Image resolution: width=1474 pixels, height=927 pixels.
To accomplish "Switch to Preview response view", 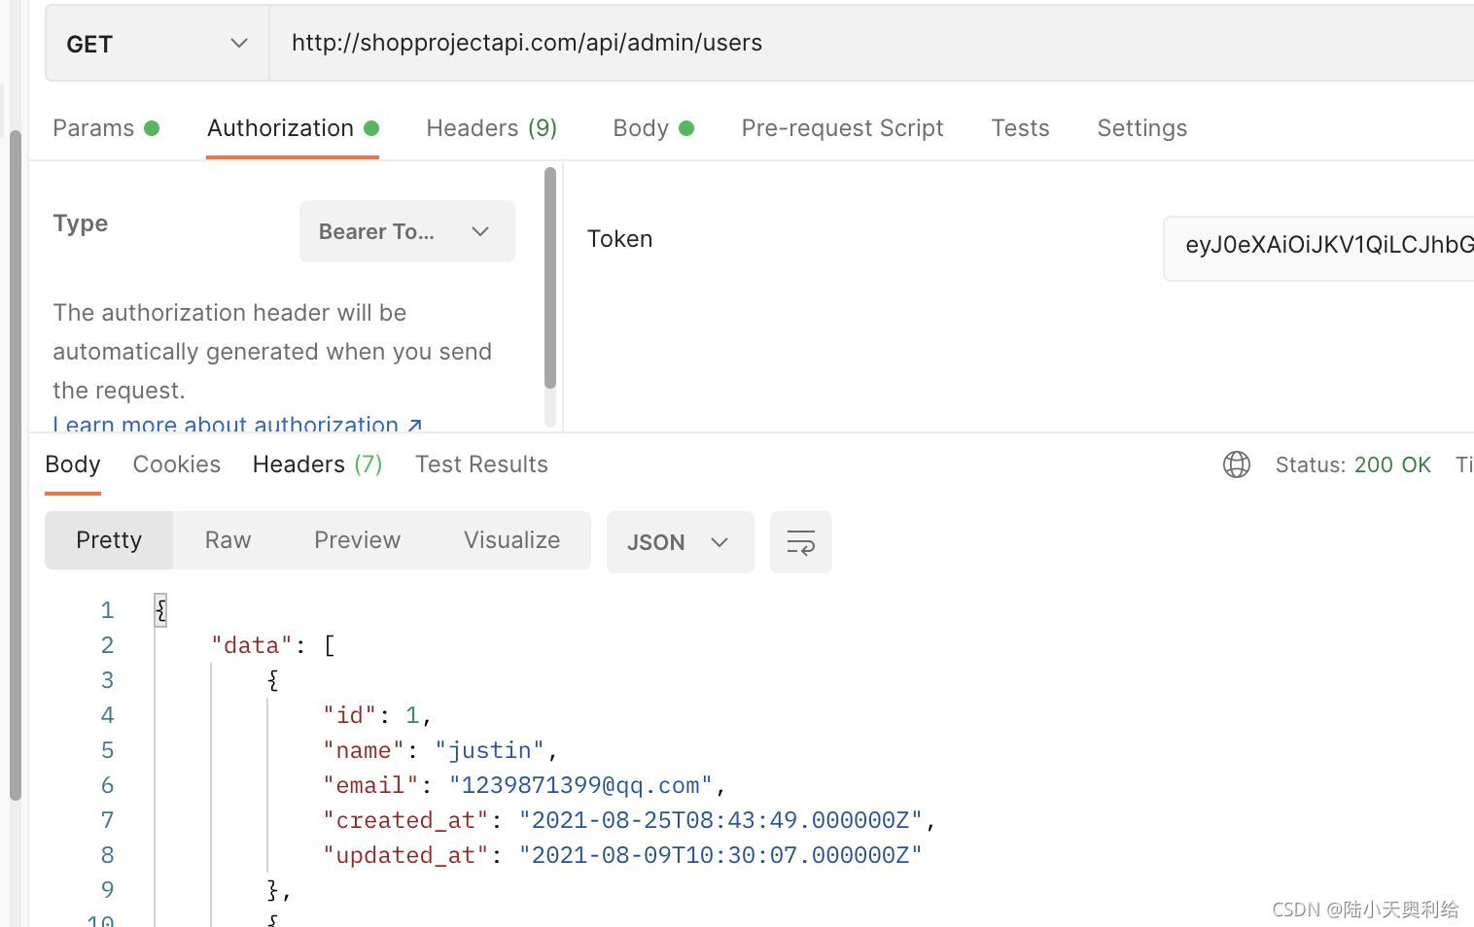I will 357,540.
